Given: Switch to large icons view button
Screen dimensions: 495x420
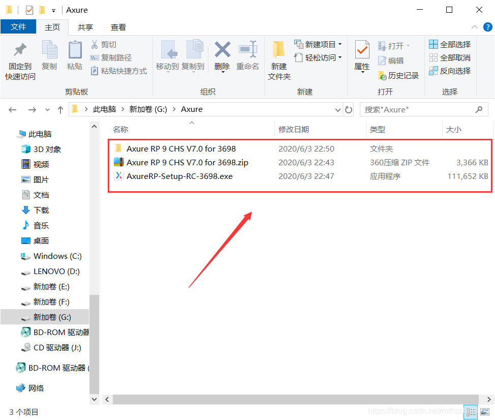Looking at the screenshot, I should click(485, 412).
